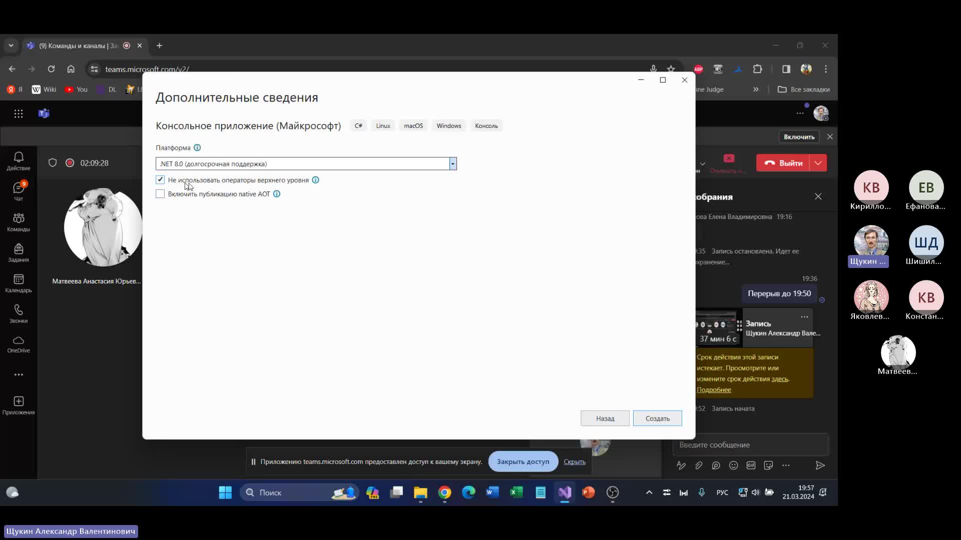Click info icon beside native AOT option
Screen dimensions: 961x540
tap(277, 194)
